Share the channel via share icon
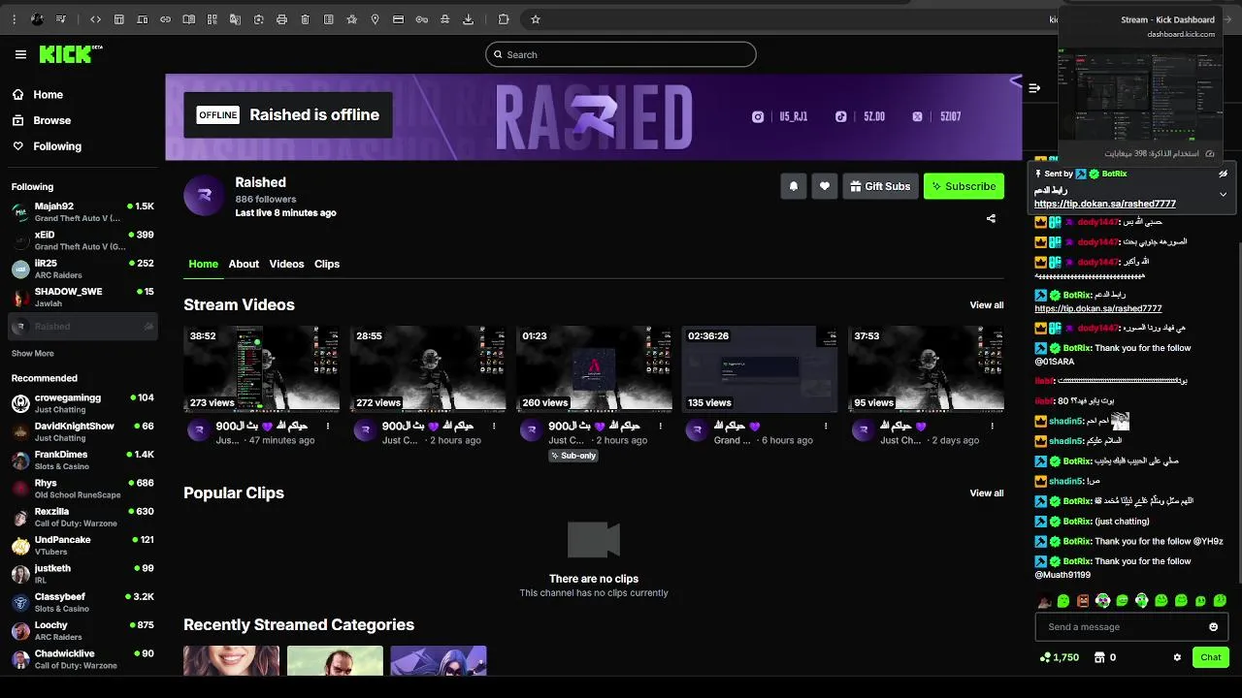1242x698 pixels. pyautogui.click(x=991, y=218)
